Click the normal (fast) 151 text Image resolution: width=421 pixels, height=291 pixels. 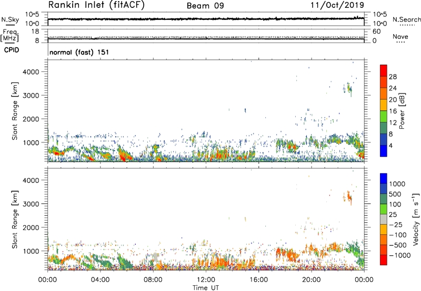[79, 52]
